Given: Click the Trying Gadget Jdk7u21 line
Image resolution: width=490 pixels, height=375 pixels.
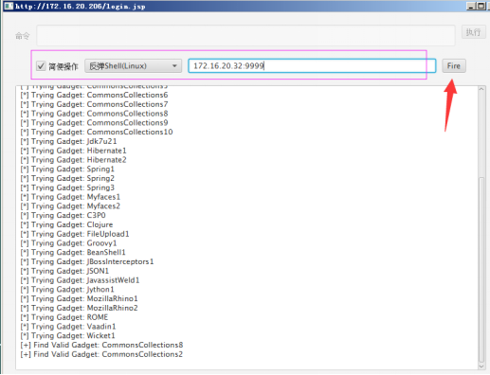Looking at the screenshot, I should click(68, 141).
